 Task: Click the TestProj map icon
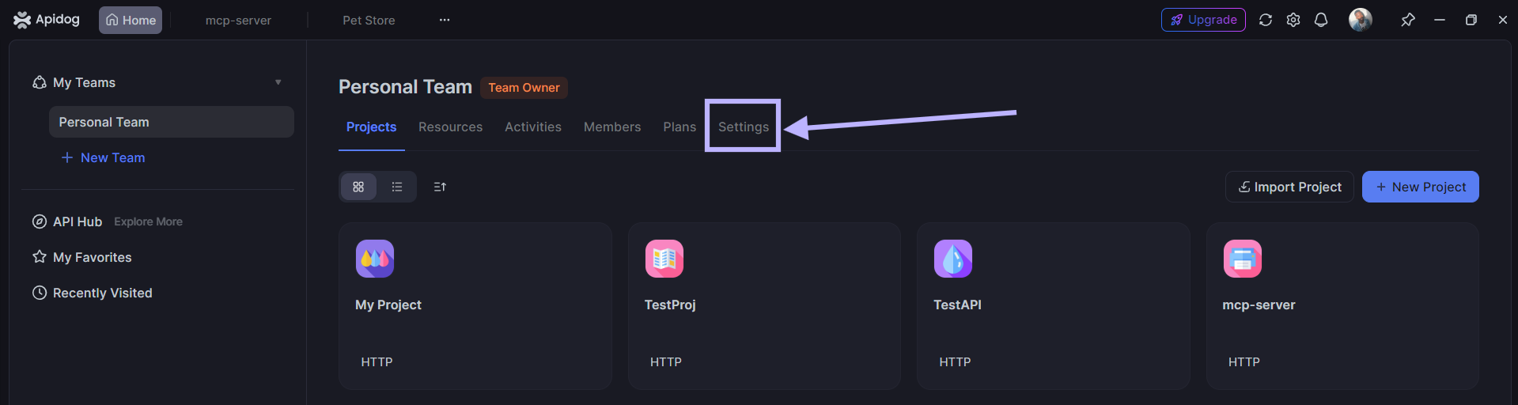664,259
